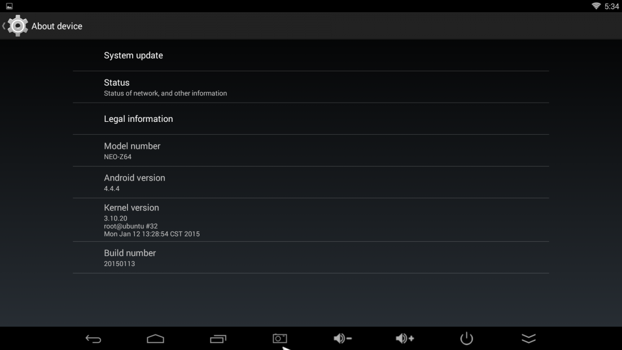This screenshot has width=622, height=350.
Task: Hide navigation bar with double chevron
Action: tap(528, 339)
